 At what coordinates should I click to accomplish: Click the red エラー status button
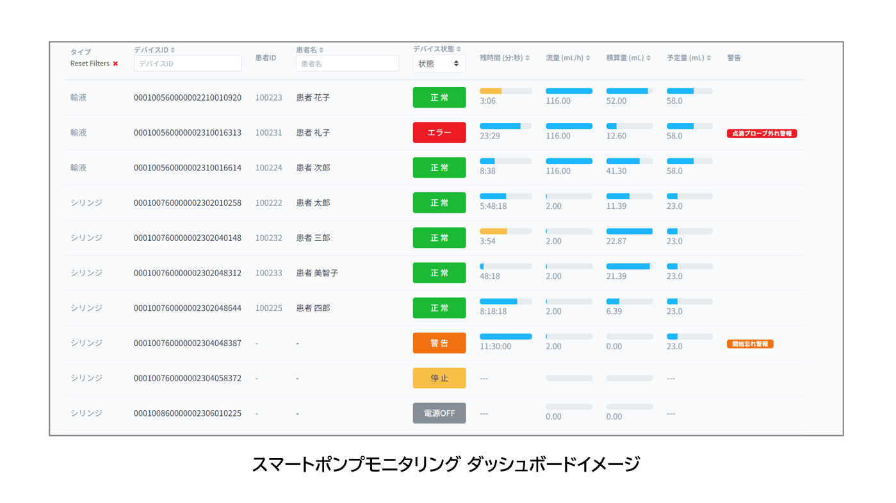439,133
